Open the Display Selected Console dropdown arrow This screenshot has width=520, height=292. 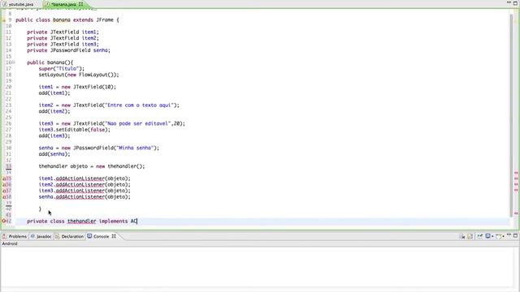(x=492, y=236)
